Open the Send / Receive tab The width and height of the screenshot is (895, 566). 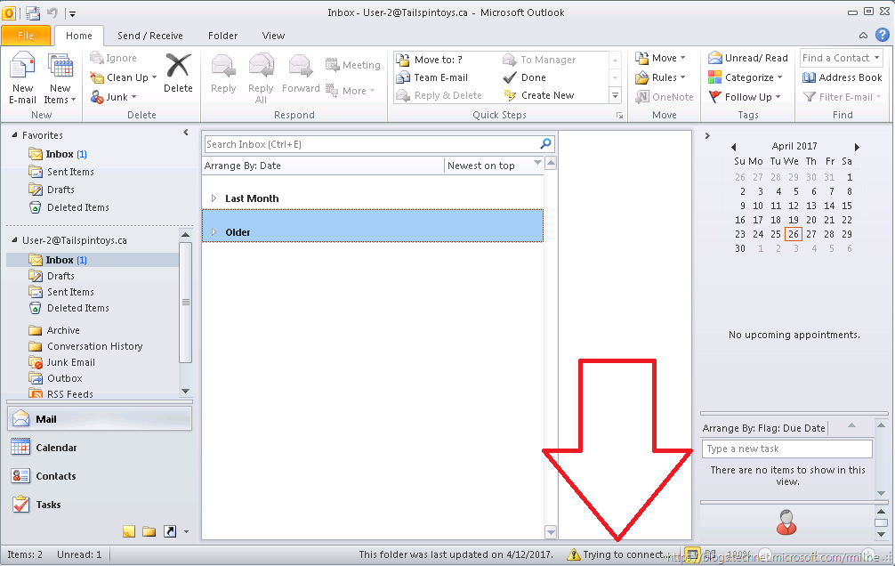tap(149, 36)
